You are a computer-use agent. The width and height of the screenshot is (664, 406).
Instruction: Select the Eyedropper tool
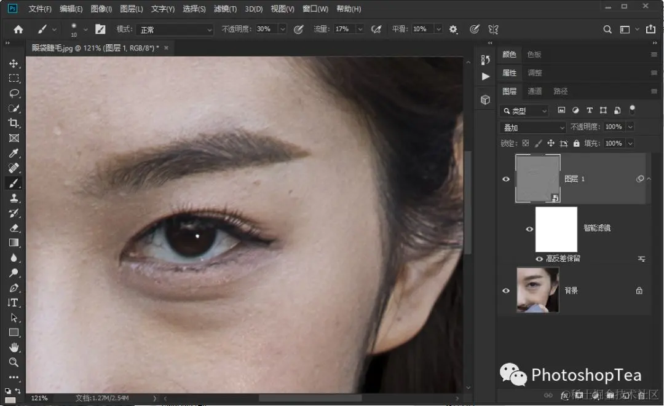pos(14,153)
